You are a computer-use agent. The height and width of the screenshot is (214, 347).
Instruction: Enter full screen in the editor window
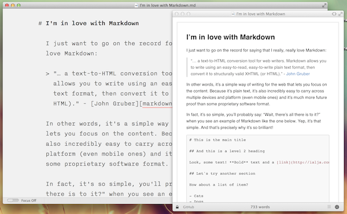click(x=324, y=5)
